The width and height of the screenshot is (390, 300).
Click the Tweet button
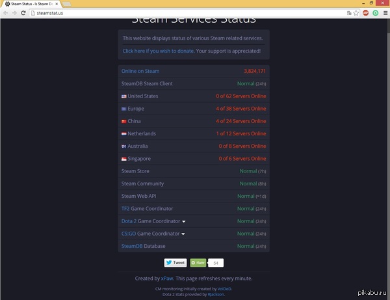pos(175,263)
